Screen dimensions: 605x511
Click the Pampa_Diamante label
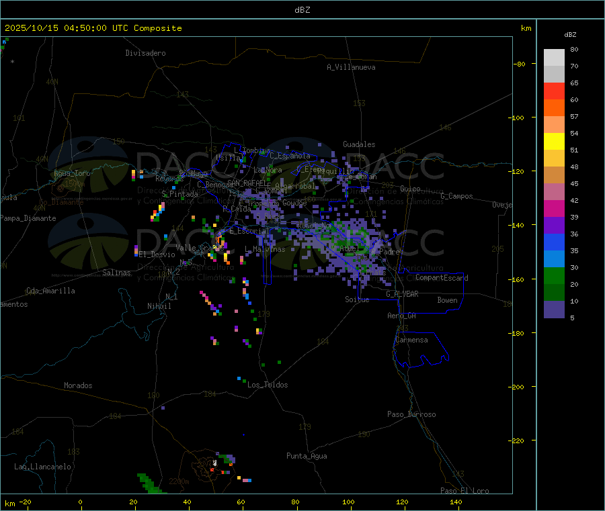pyautogui.click(x=28, y=218)
